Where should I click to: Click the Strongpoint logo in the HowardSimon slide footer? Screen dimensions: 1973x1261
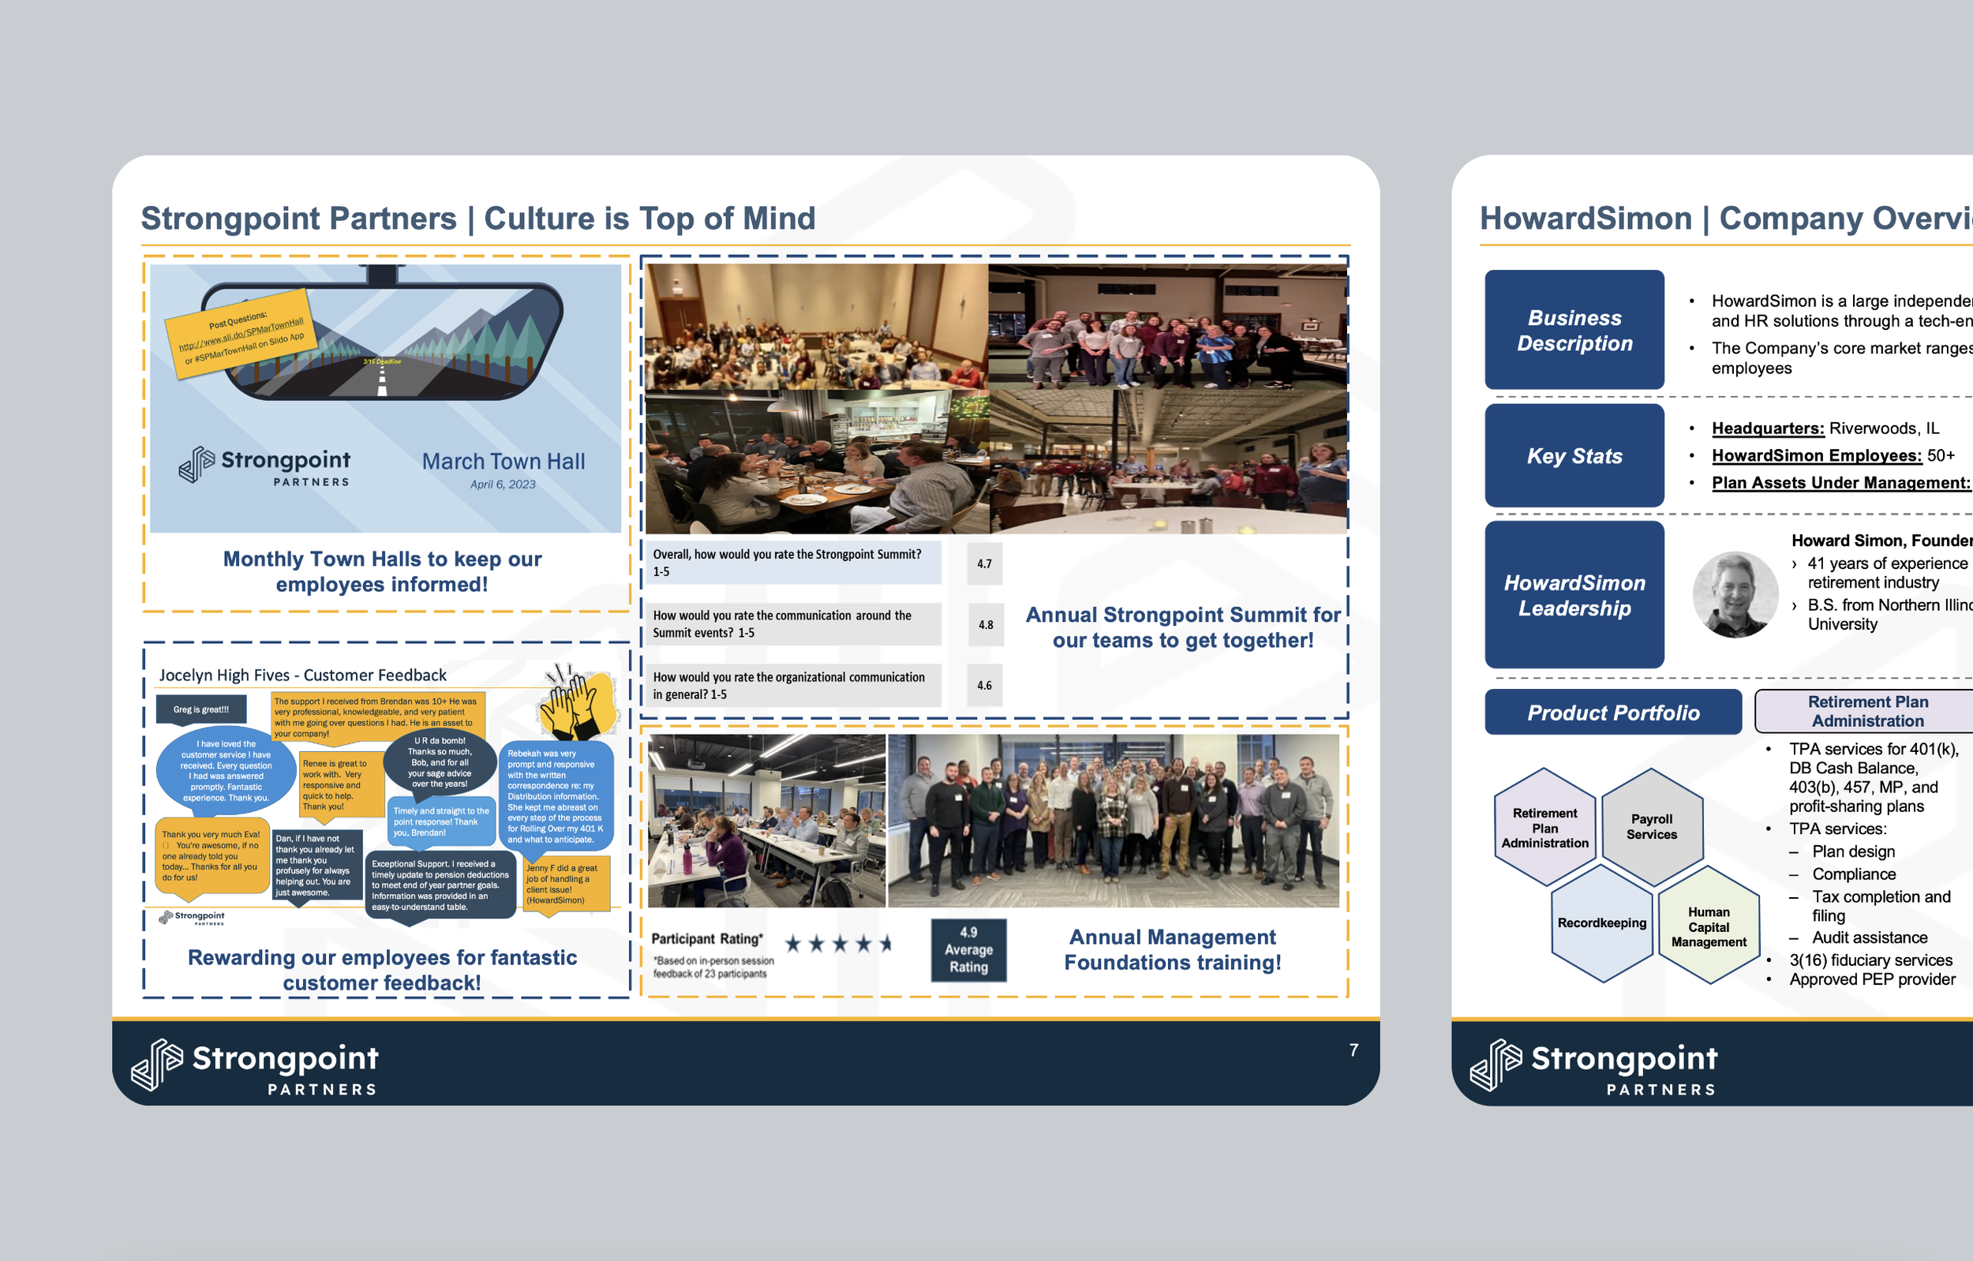[x=1594, y=1068]
